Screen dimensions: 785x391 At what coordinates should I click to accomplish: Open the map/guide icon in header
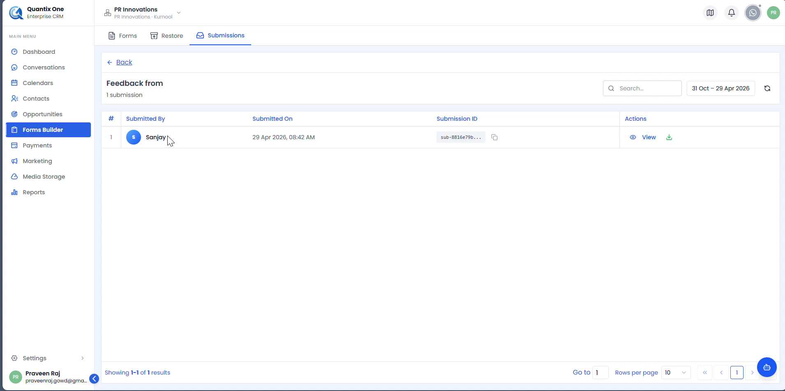click(x=710, y=13)
